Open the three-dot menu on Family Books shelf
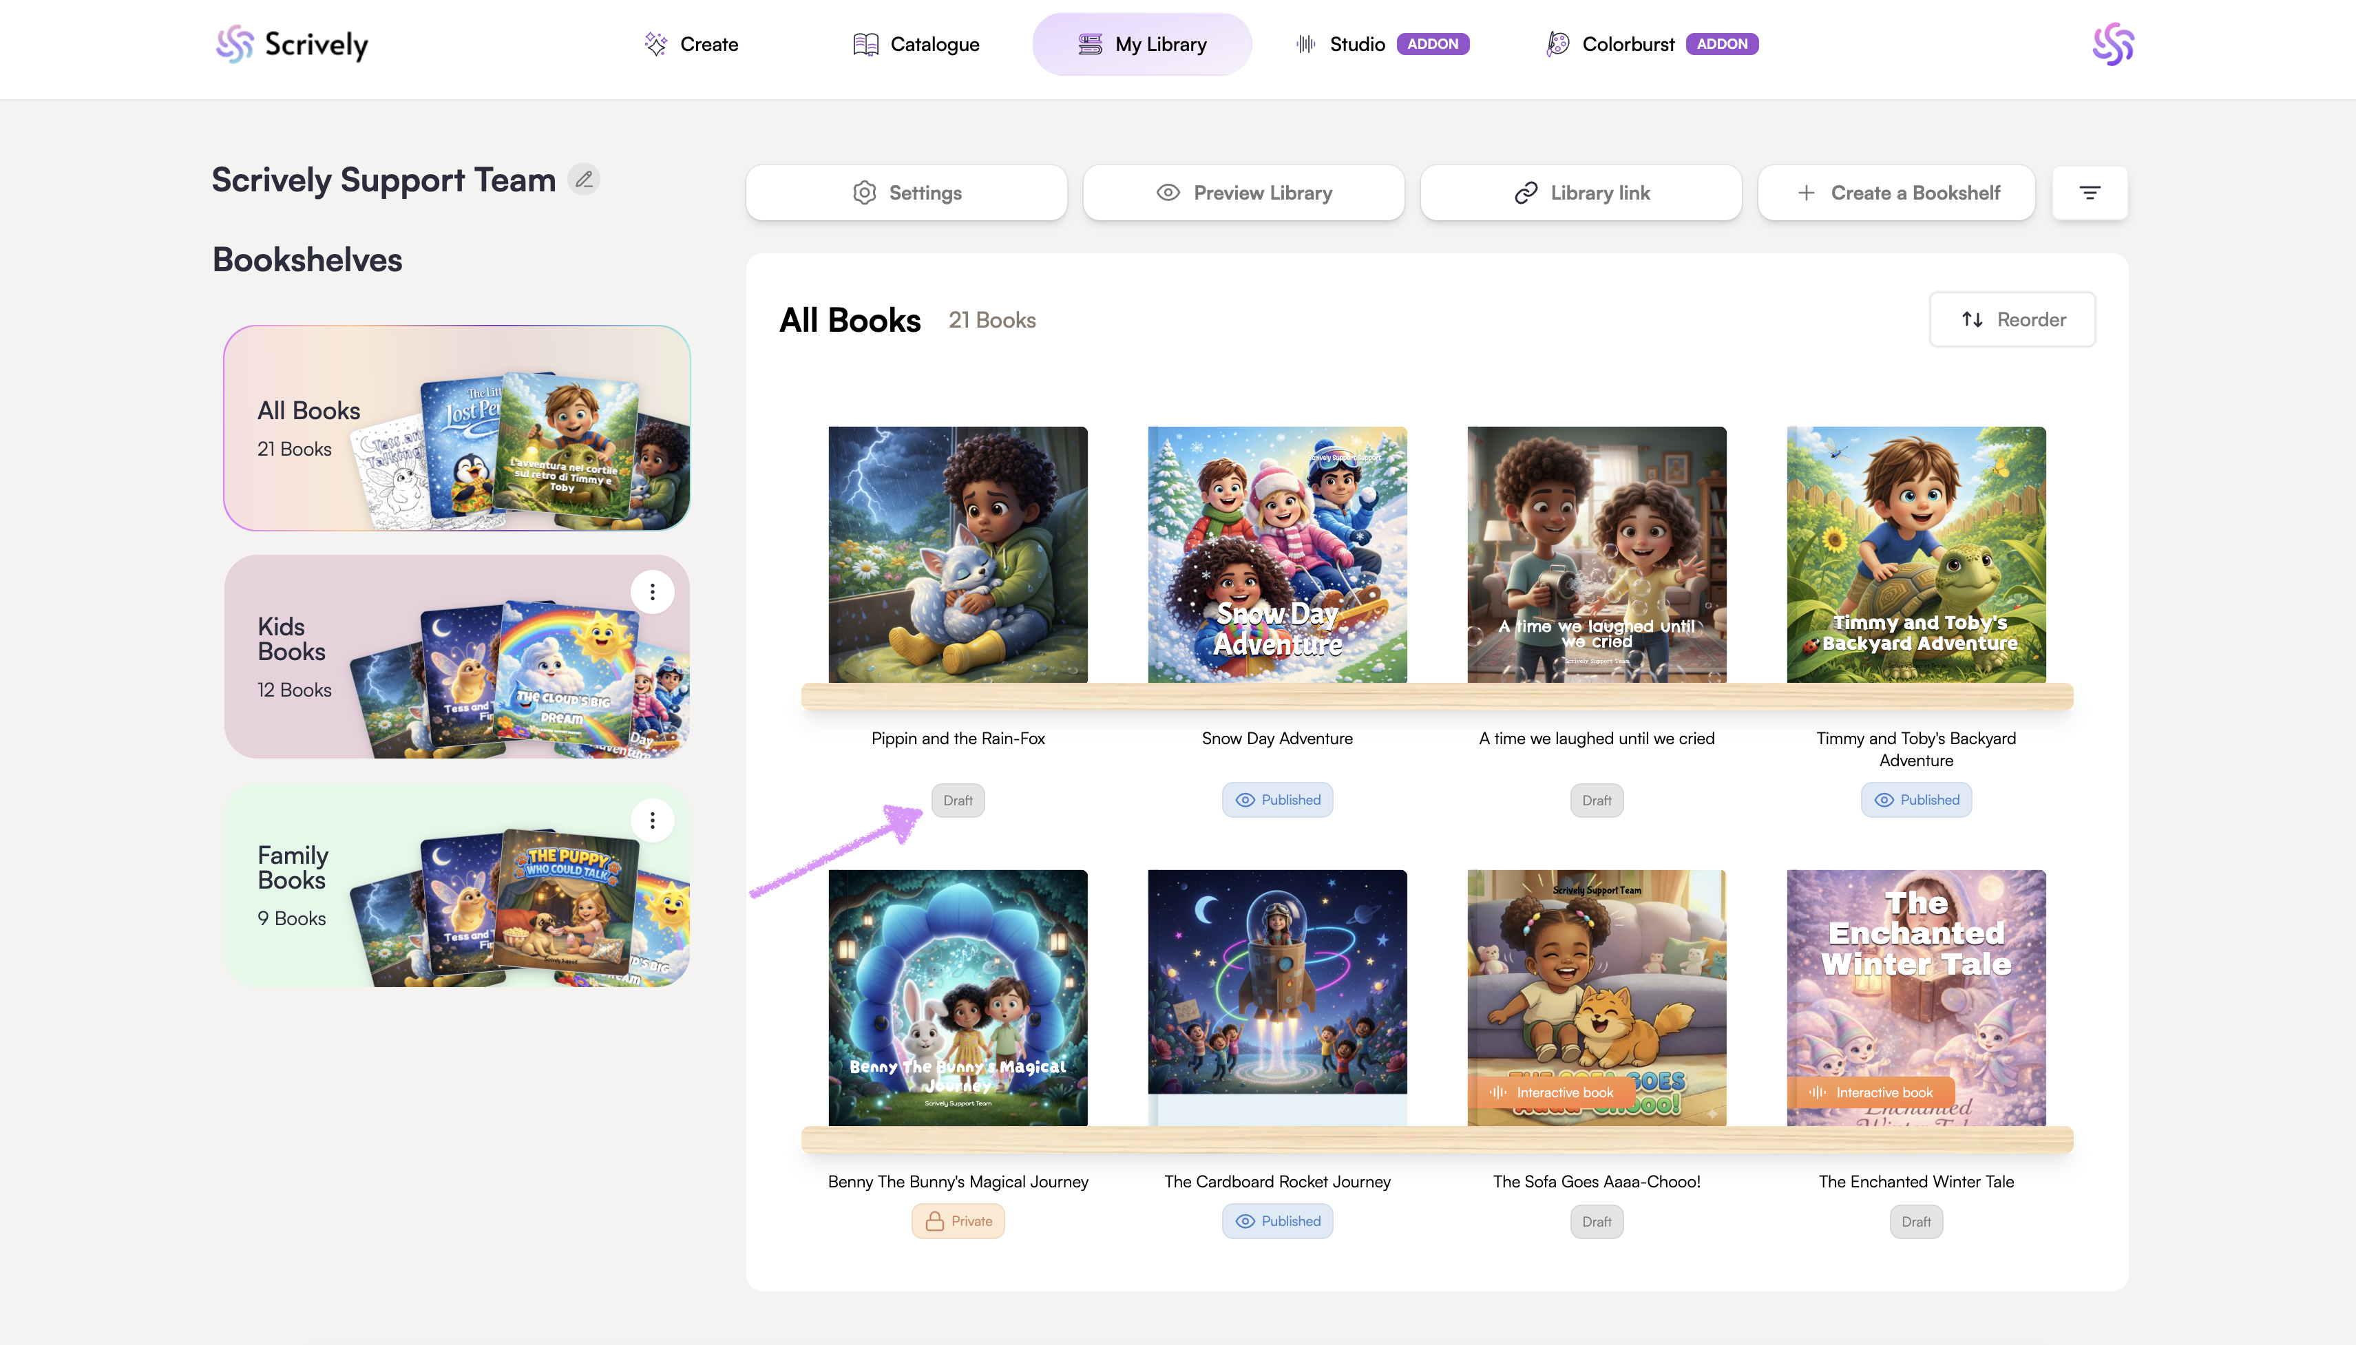The image size is (2356, 1345). (652, 820)
